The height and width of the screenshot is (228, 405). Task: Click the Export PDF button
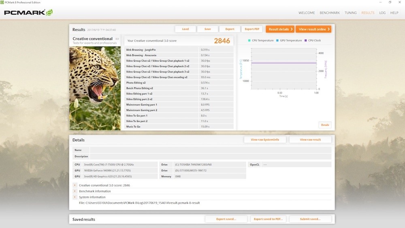coord(252,29)
